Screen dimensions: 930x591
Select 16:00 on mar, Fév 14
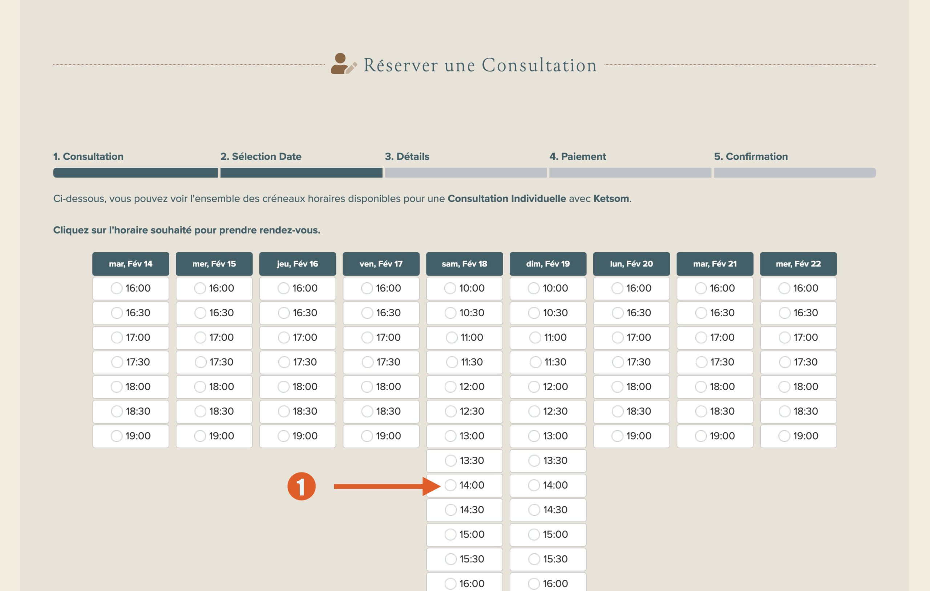click(130, 288)
